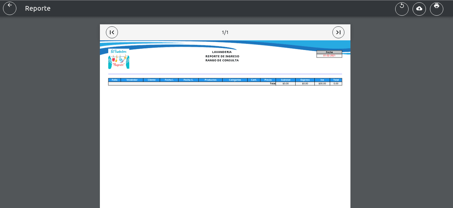Click the 'Reporte' title text
Image resolution: width=453 pixels, height=208 pixels.
[38, 8]
